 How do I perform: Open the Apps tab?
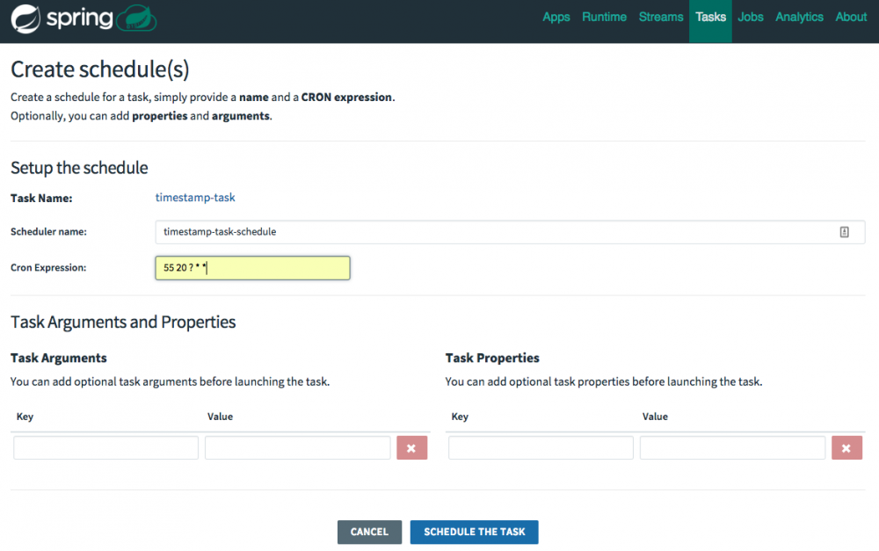click(556, 18)
